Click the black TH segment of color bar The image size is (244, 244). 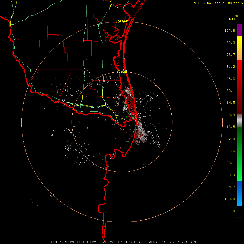coord(239,211)
